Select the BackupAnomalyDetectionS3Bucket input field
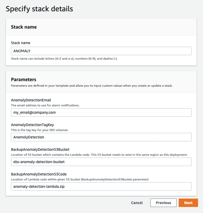Viewport: 203px width, 213px height. click(x=101, y=162)
